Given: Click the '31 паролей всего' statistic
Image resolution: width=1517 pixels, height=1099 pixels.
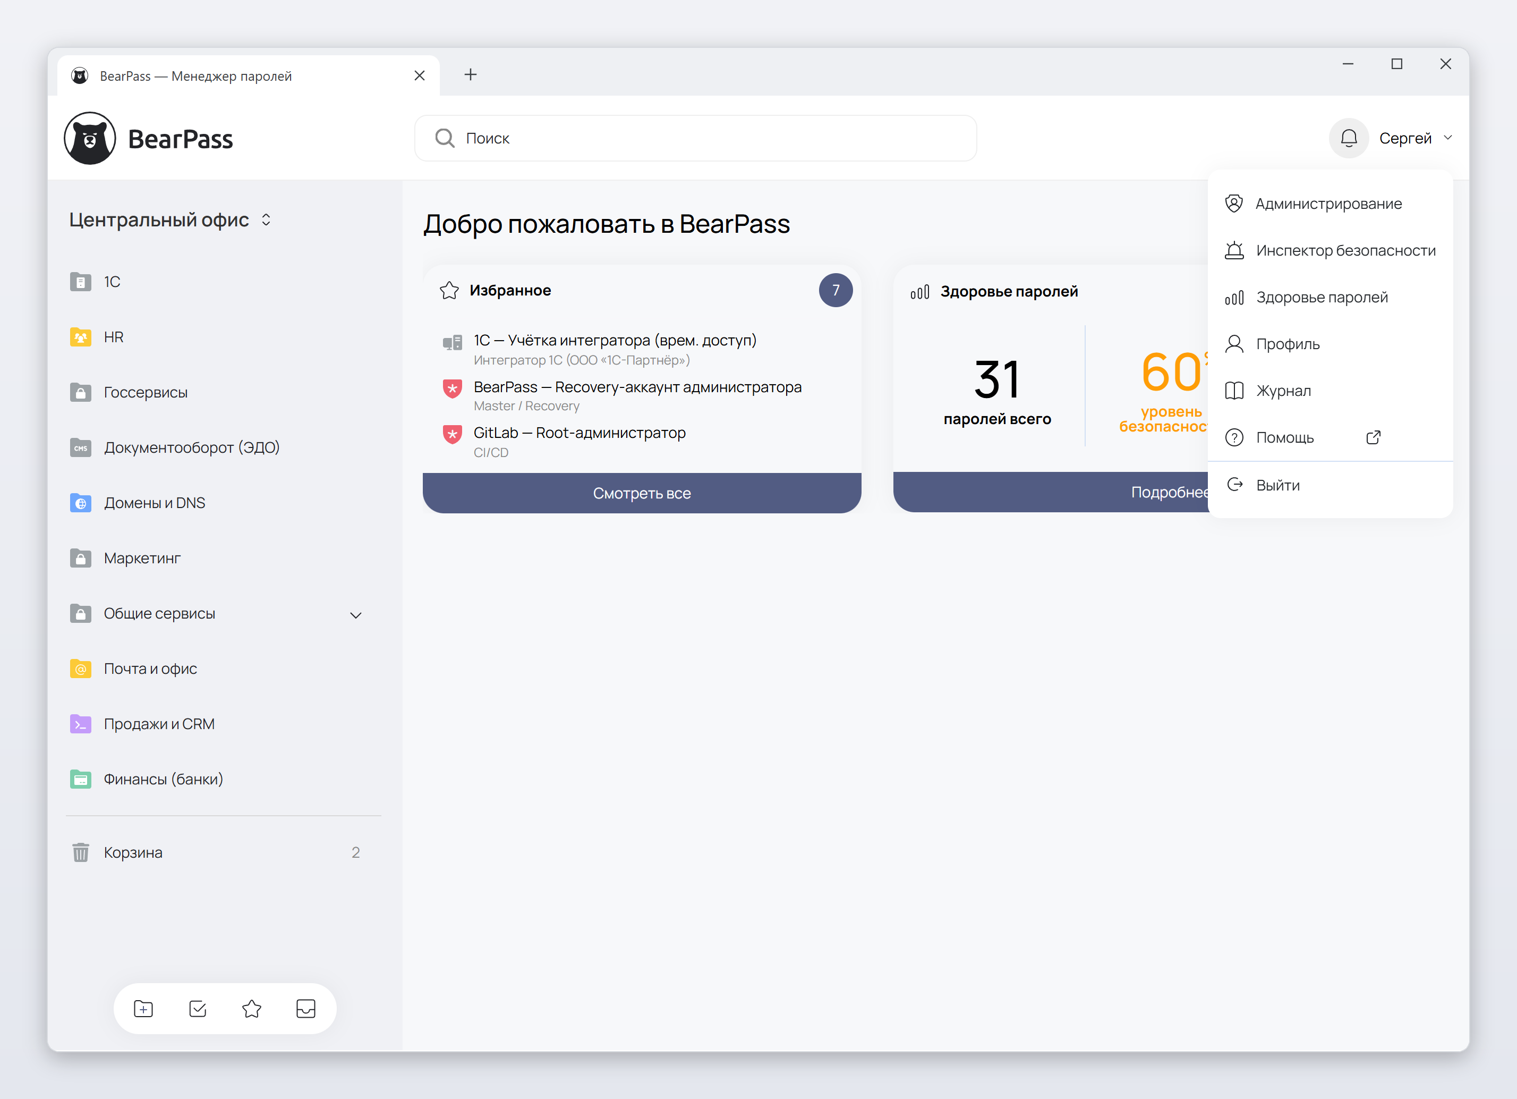Looking at the screenshot, I should click(996, 392).
